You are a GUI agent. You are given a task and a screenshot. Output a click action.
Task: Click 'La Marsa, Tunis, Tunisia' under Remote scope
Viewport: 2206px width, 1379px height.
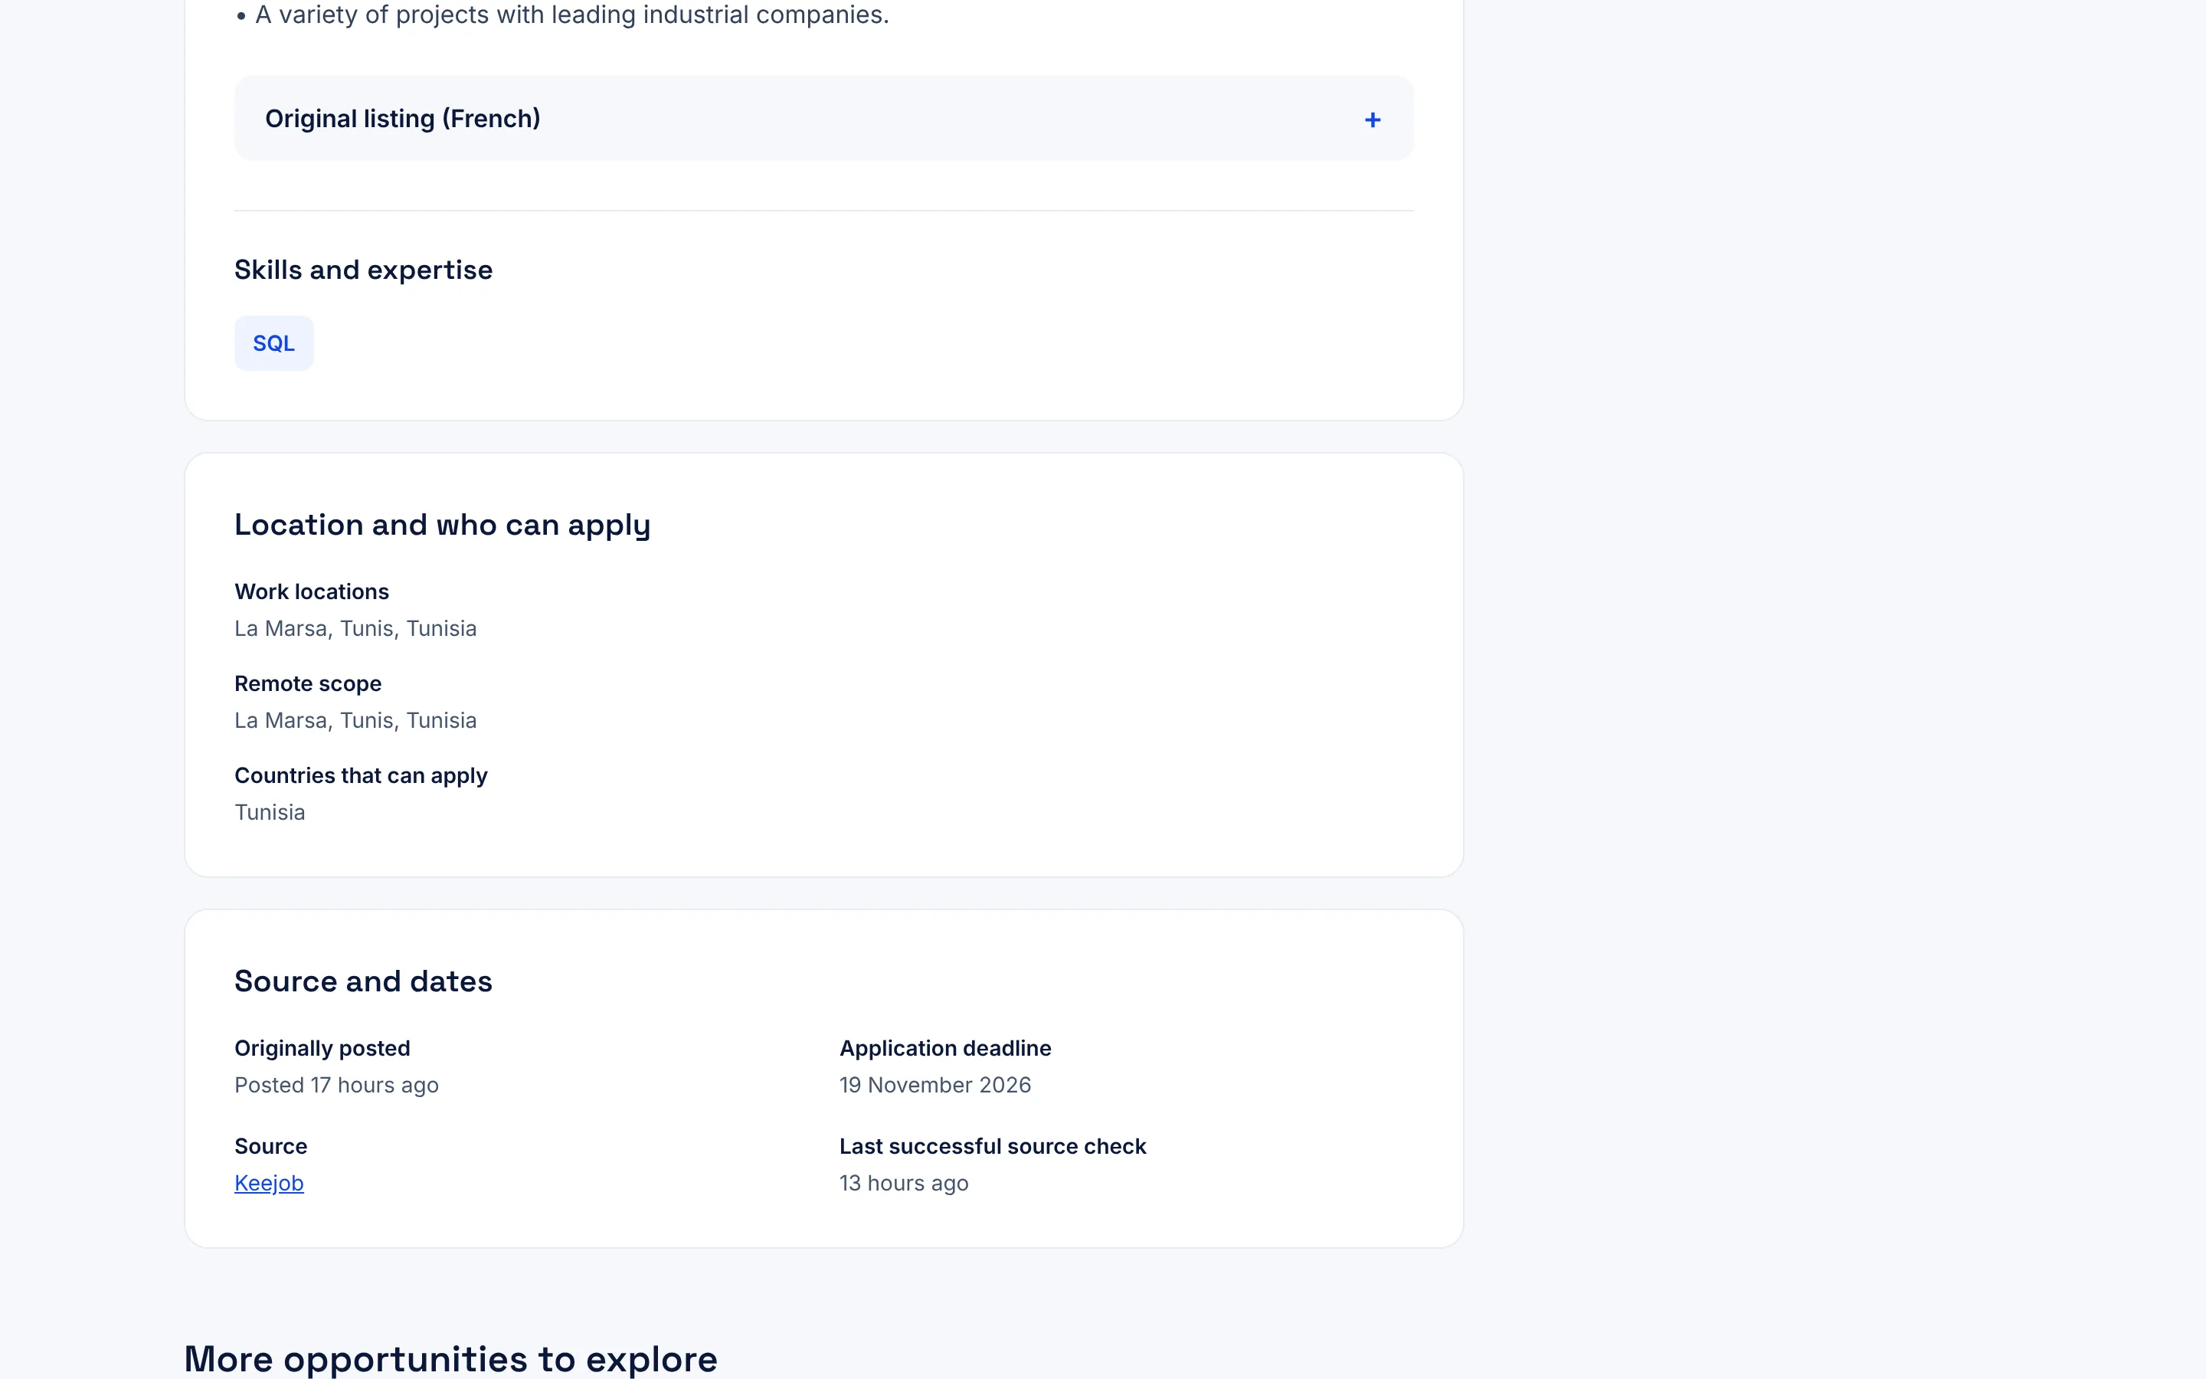(355, 720)
